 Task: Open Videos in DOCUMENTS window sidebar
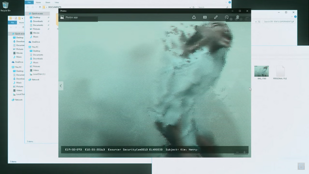click(34, 70)
